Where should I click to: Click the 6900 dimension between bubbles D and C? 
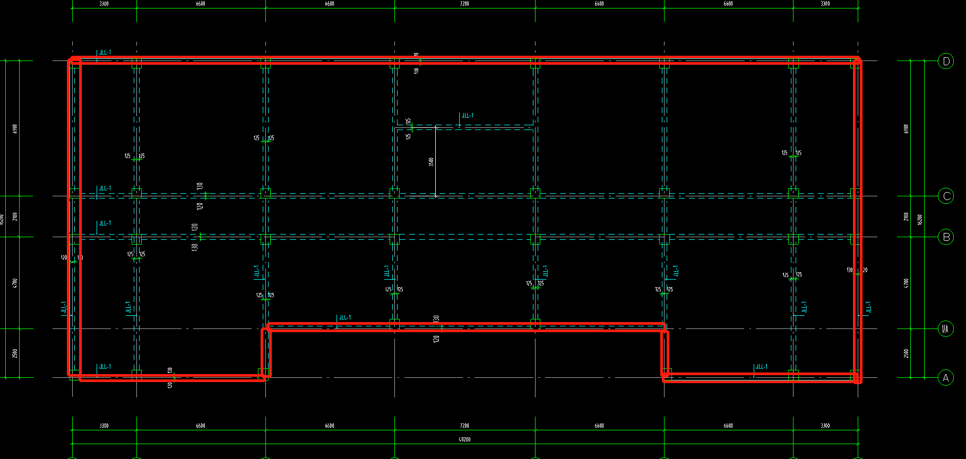pos(906,128)
